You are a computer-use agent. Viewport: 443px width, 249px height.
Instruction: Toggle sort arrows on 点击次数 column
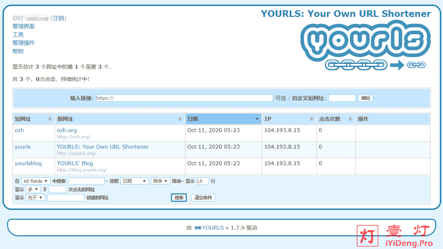click(x=350, y=119)
